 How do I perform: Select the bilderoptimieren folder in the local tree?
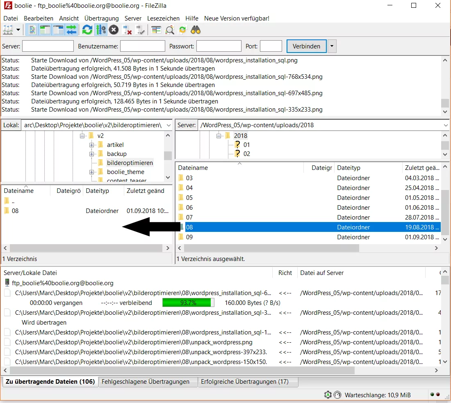130,163
